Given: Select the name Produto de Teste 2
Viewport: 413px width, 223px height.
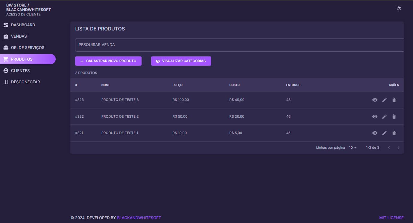Looking at the screenshot, I should pos(120,116).
